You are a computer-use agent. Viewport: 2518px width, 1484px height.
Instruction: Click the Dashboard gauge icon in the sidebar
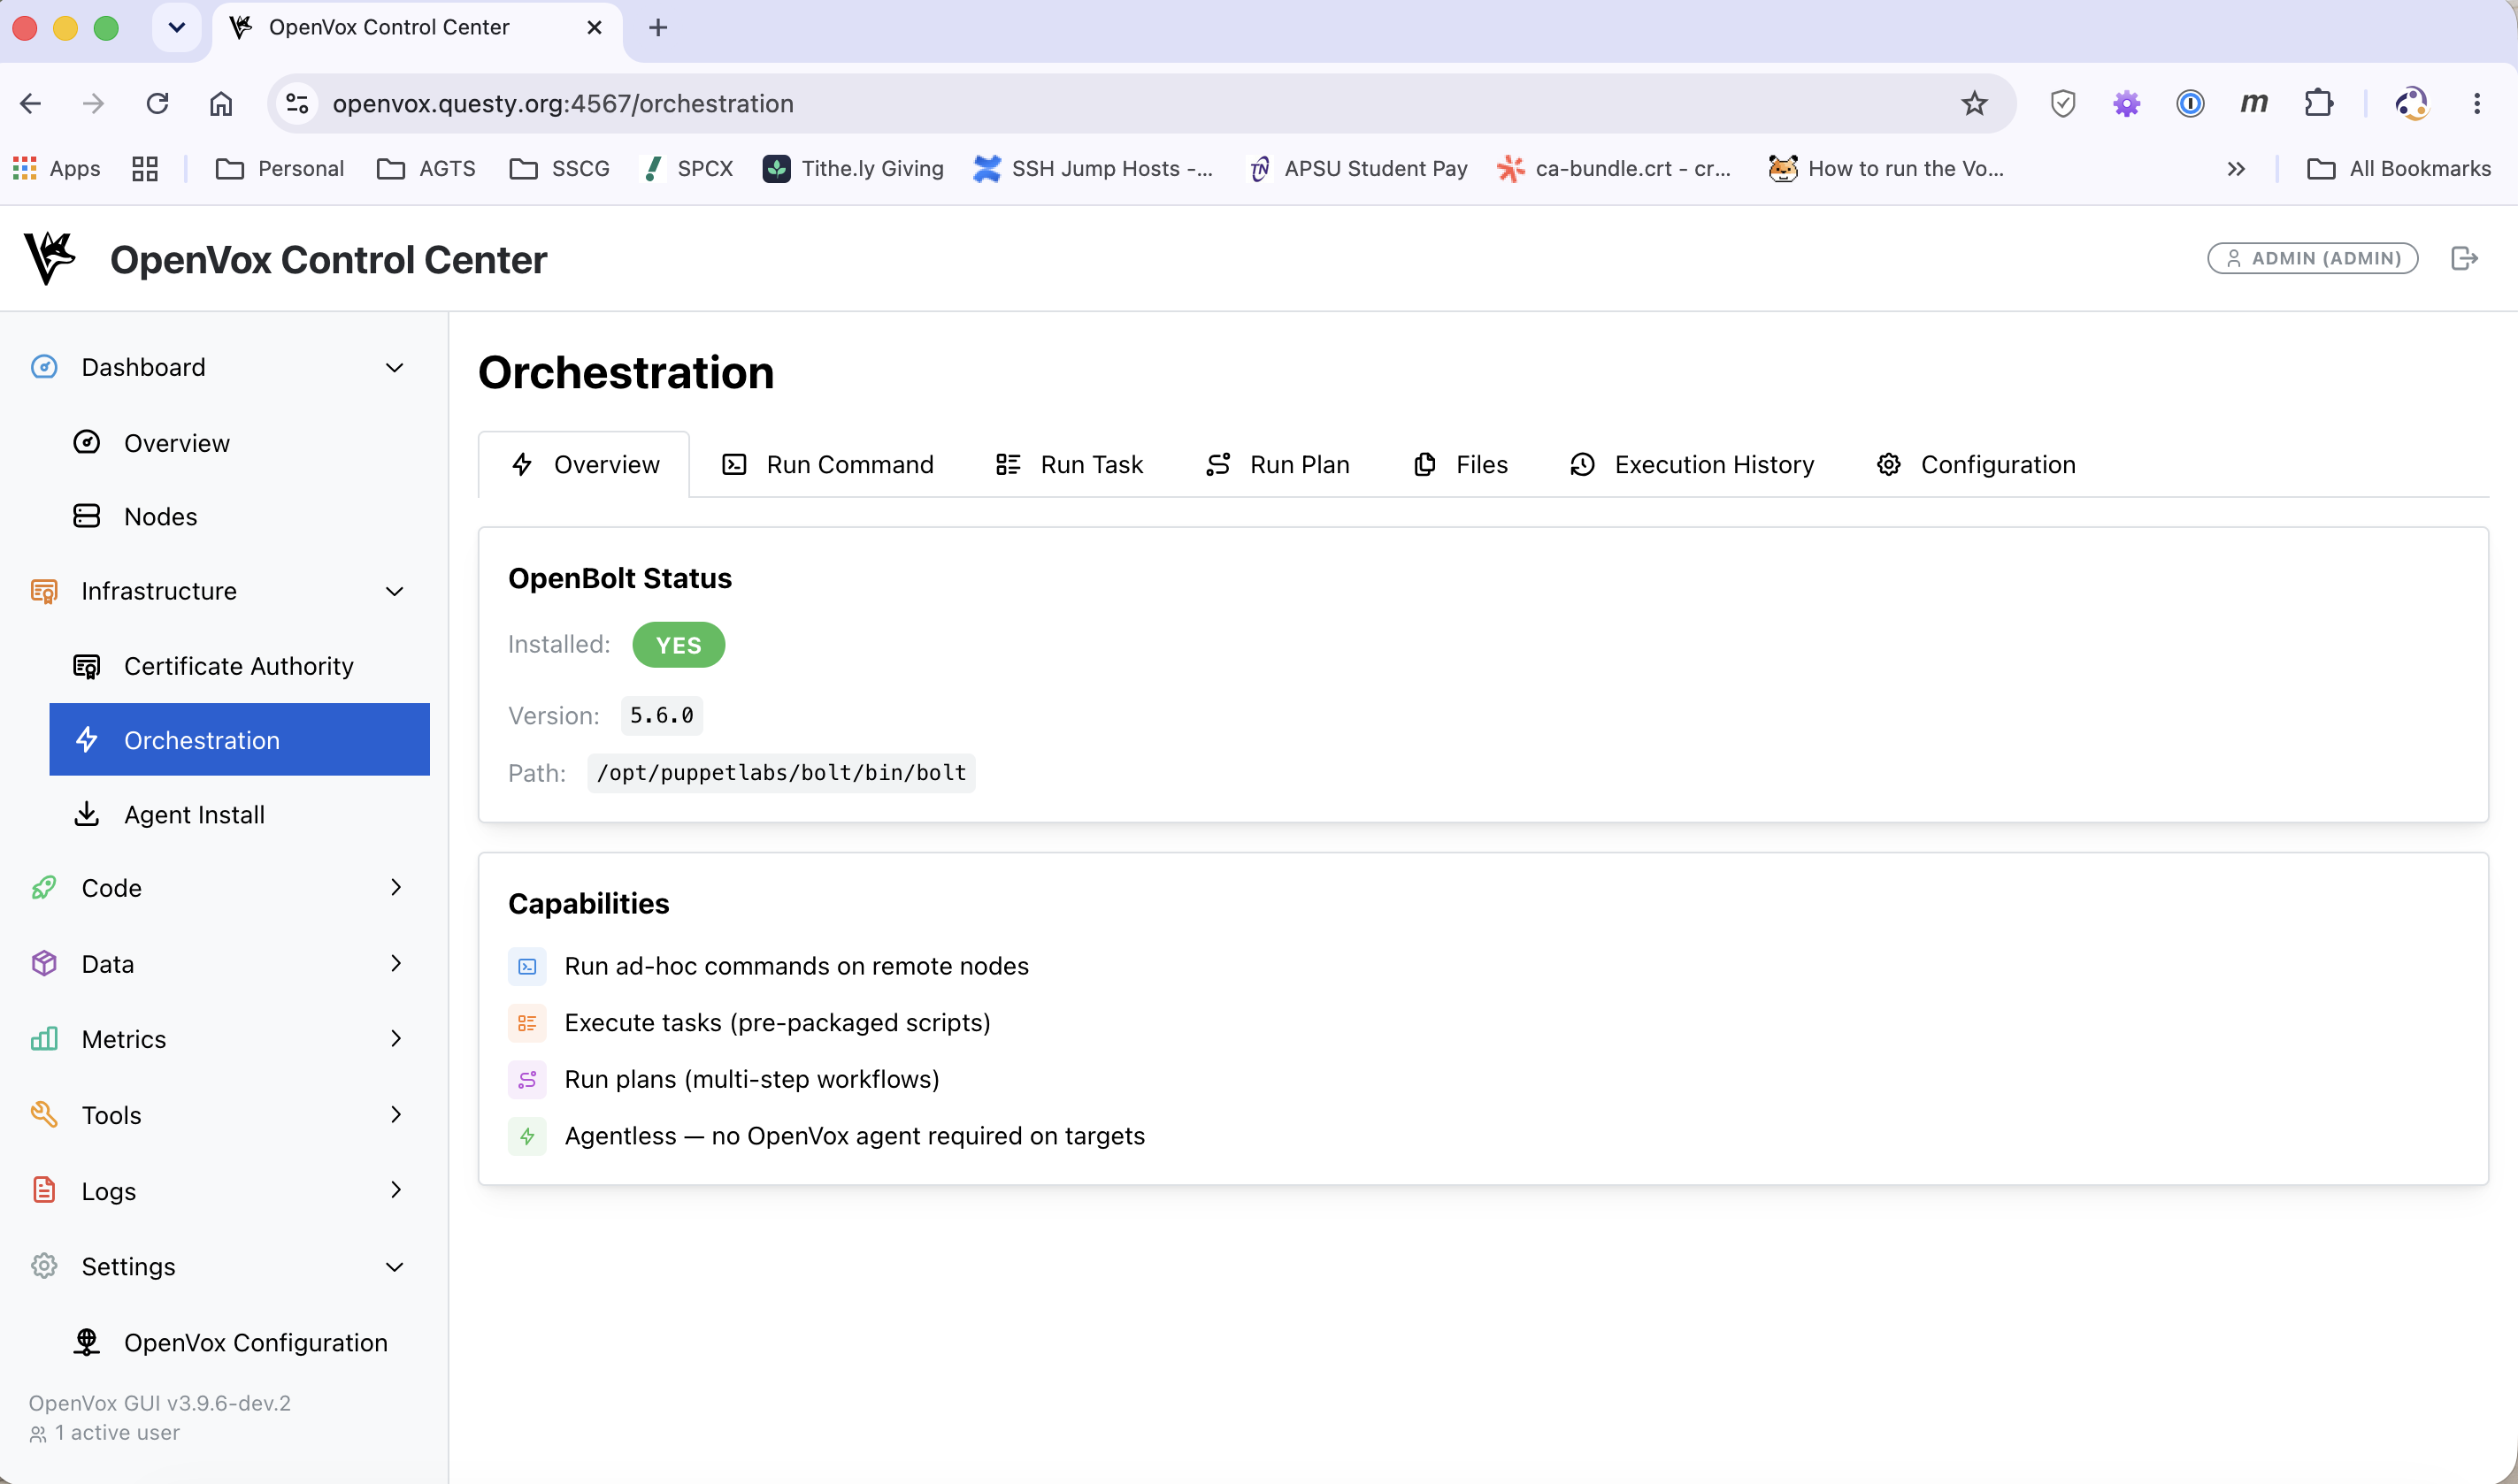(44, 367)
